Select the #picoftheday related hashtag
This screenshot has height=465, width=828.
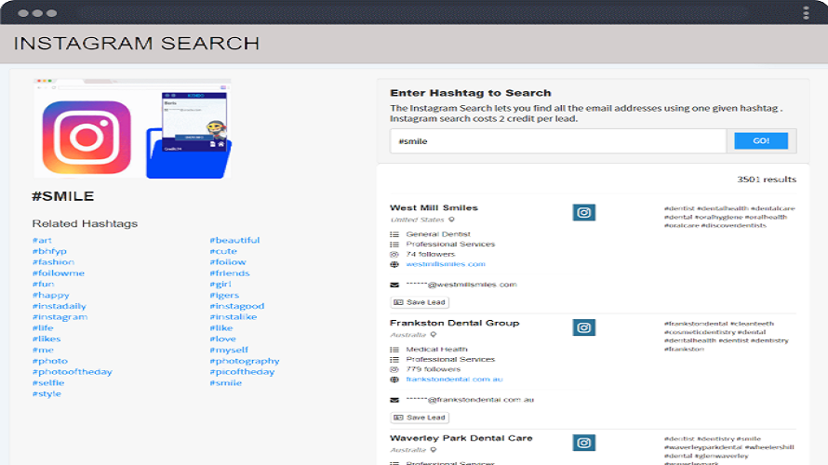click(242, 372)
